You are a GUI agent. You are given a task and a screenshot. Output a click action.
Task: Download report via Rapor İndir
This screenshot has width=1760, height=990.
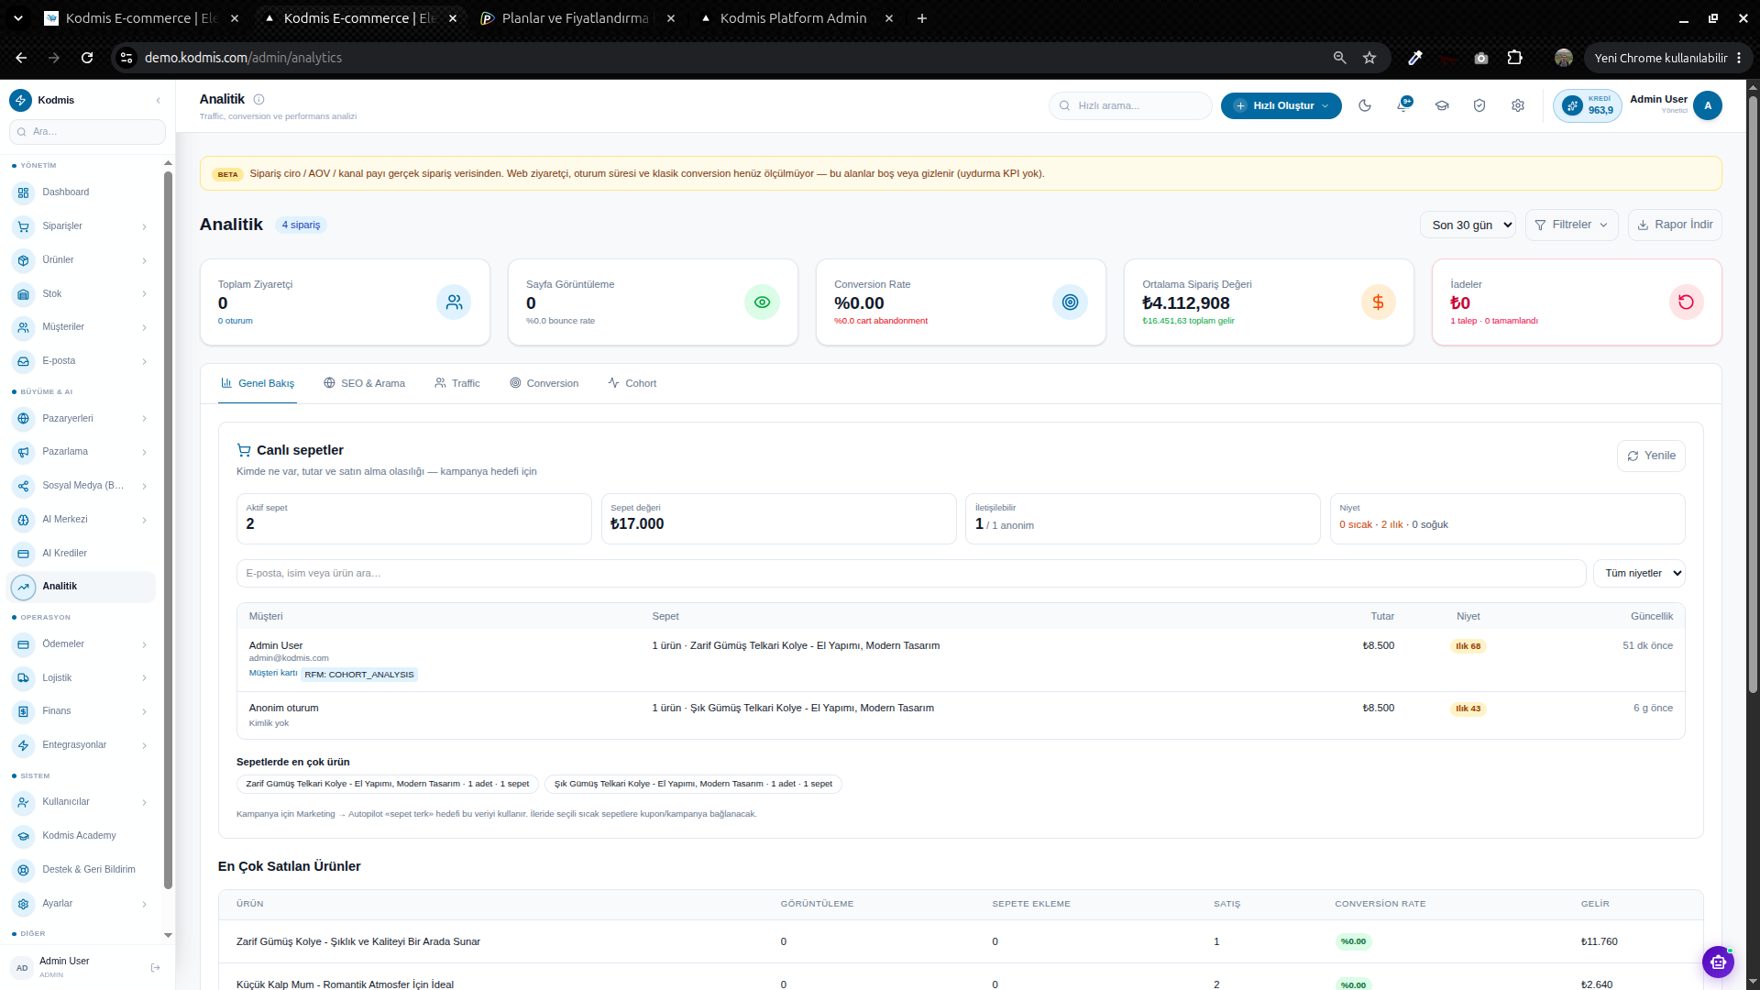tap(1675, 225)
